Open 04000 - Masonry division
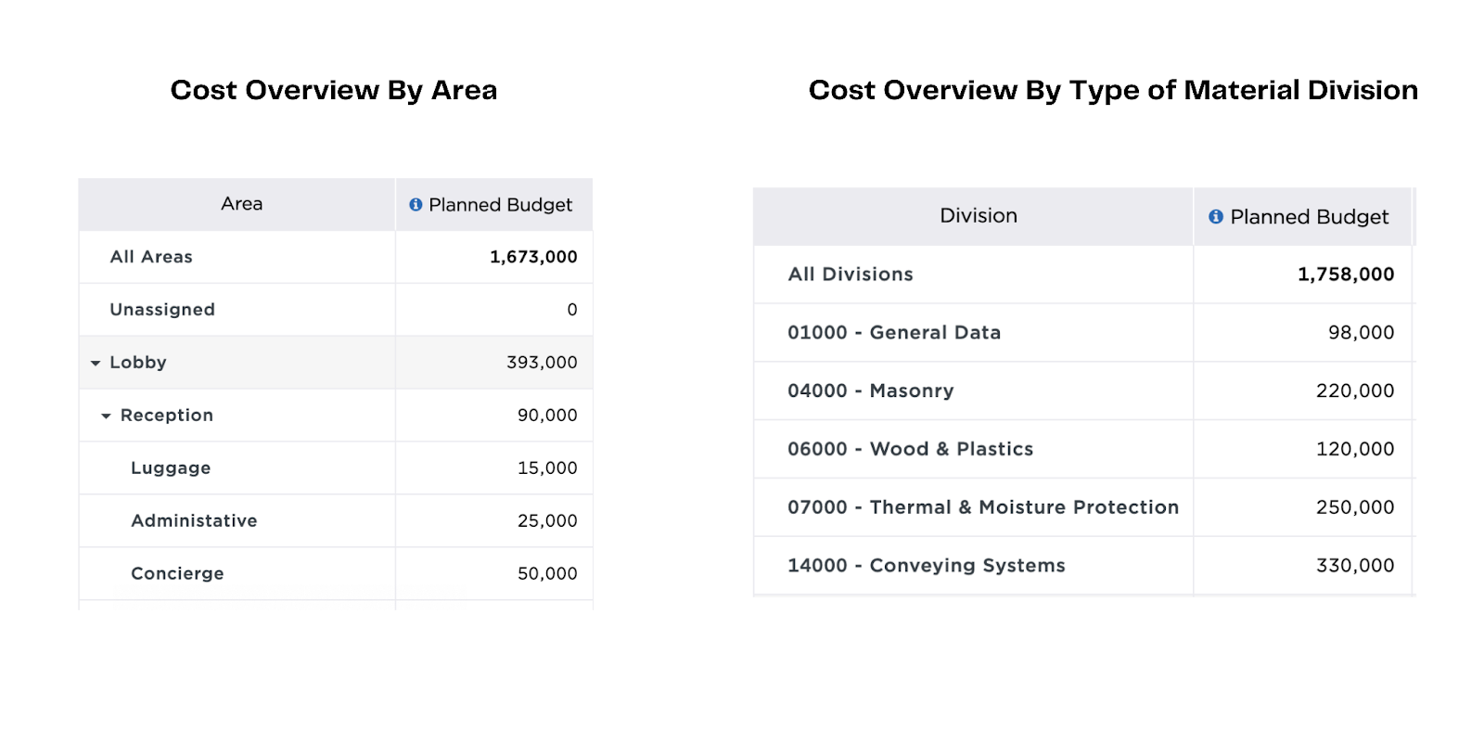 point(870,391)
